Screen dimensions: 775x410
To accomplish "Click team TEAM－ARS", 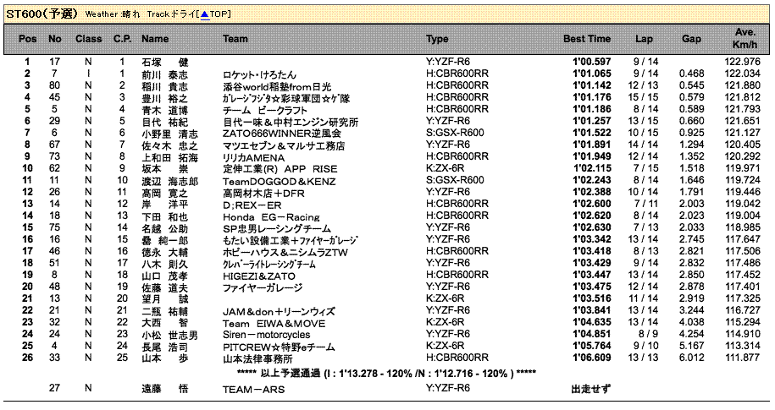I will (x=253, y=389).
